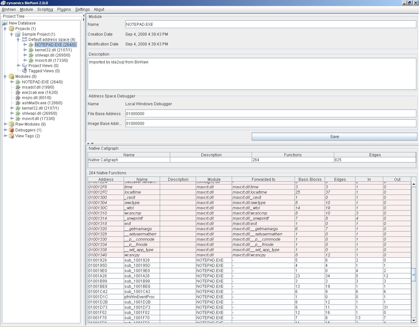Open the Scripting menu
The width and height of the screenshot is (419, 327).
coord(45,9)
